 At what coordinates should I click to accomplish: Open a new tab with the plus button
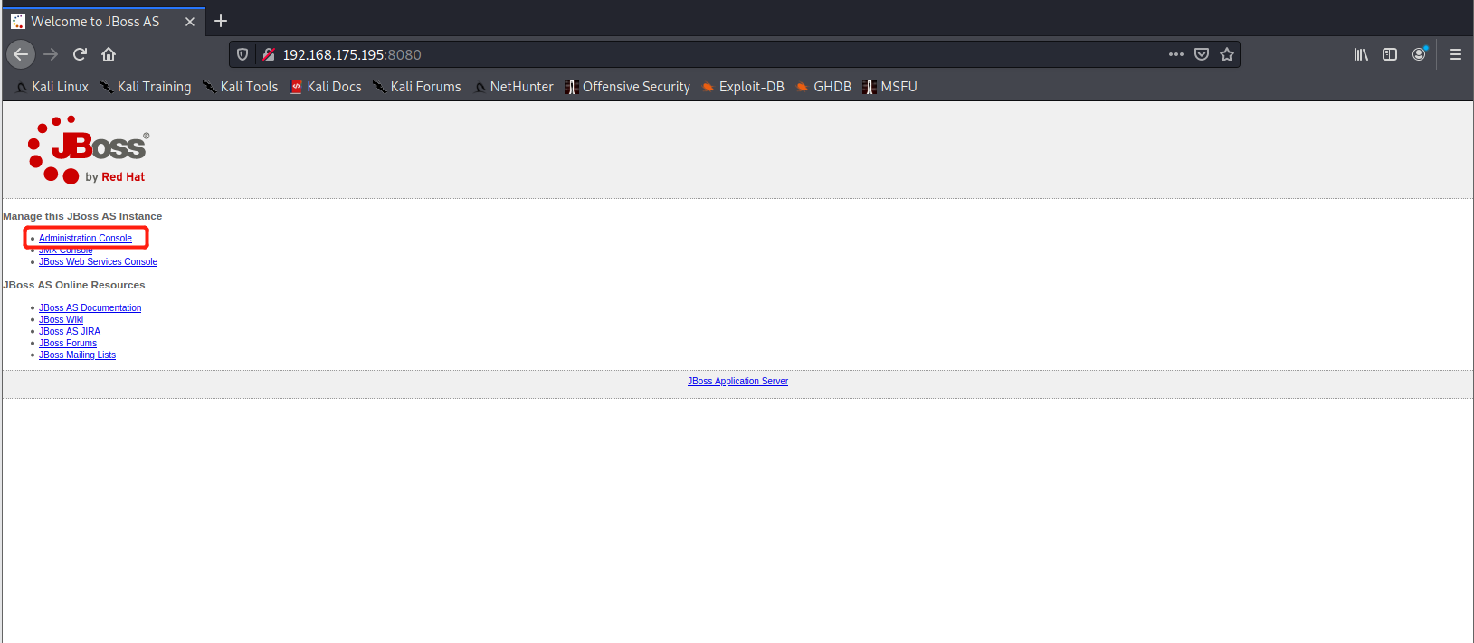point(221,21)
